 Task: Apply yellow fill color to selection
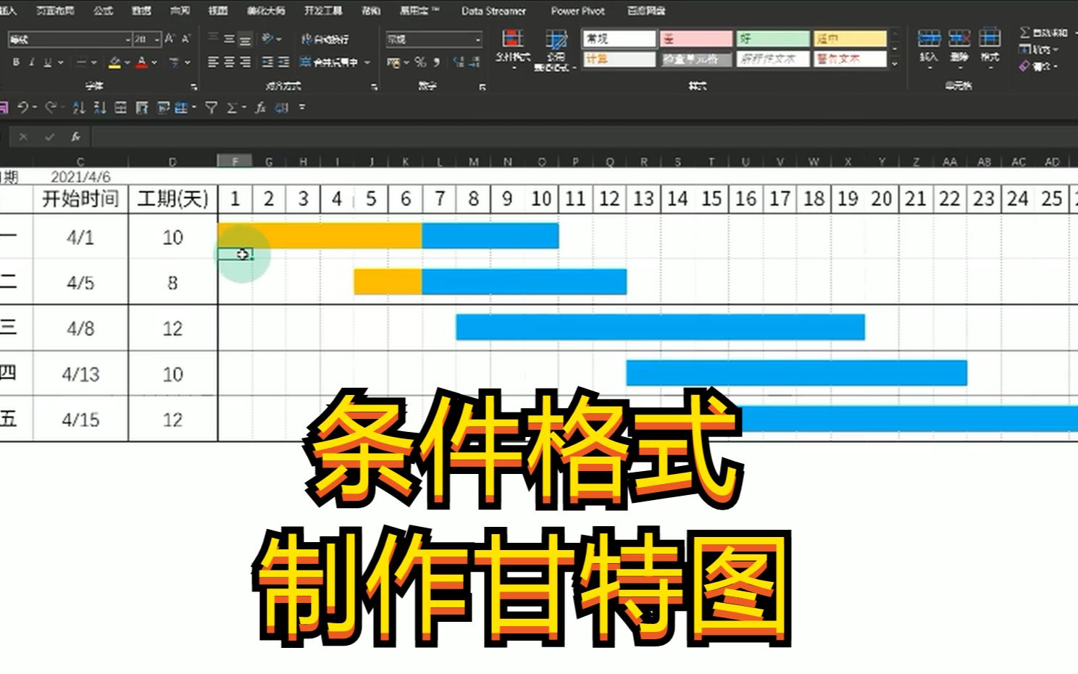114,62
